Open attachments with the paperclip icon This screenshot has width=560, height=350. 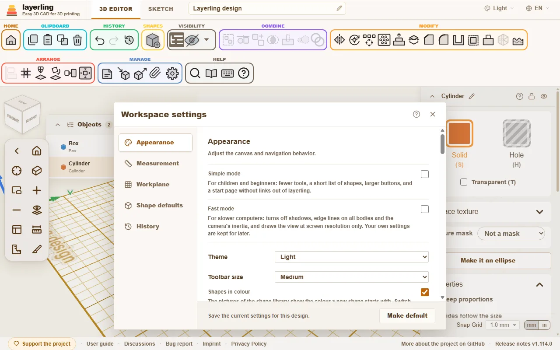coord(155,73)
